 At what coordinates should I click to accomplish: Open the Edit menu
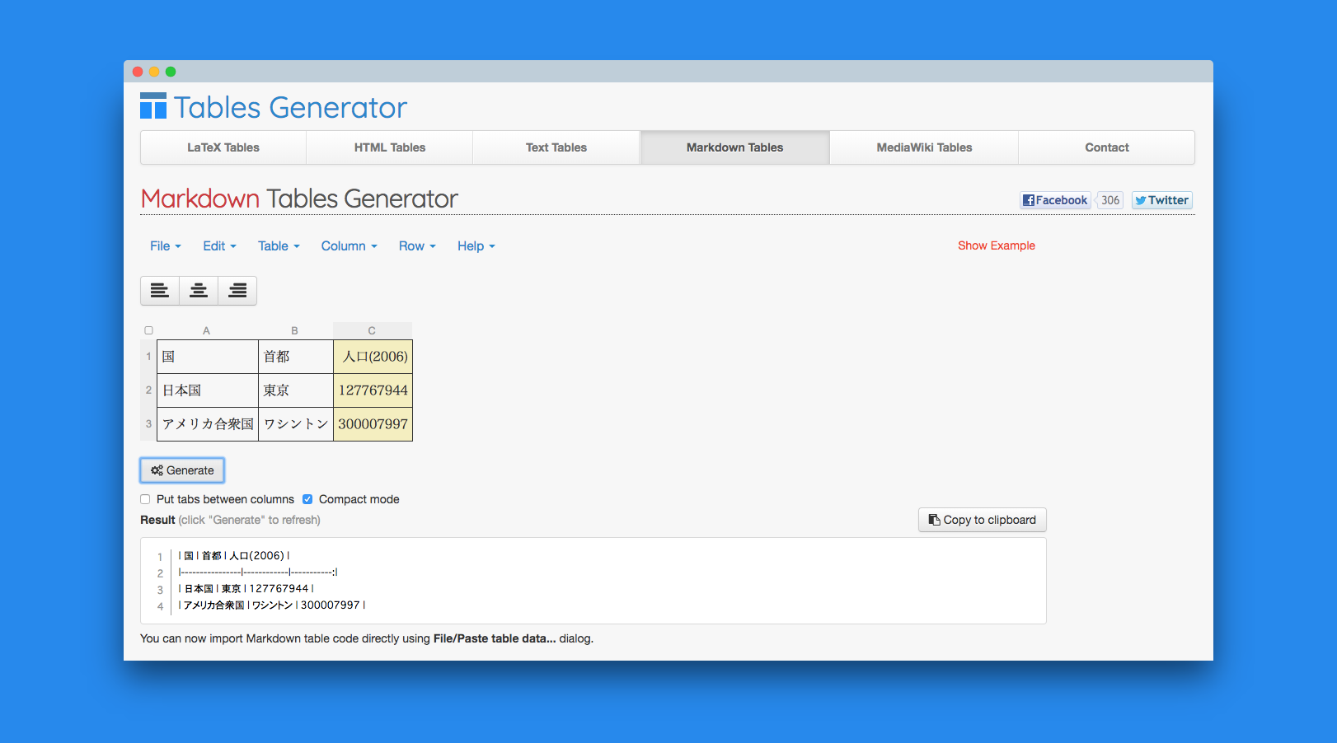click(x=220, y=245)
